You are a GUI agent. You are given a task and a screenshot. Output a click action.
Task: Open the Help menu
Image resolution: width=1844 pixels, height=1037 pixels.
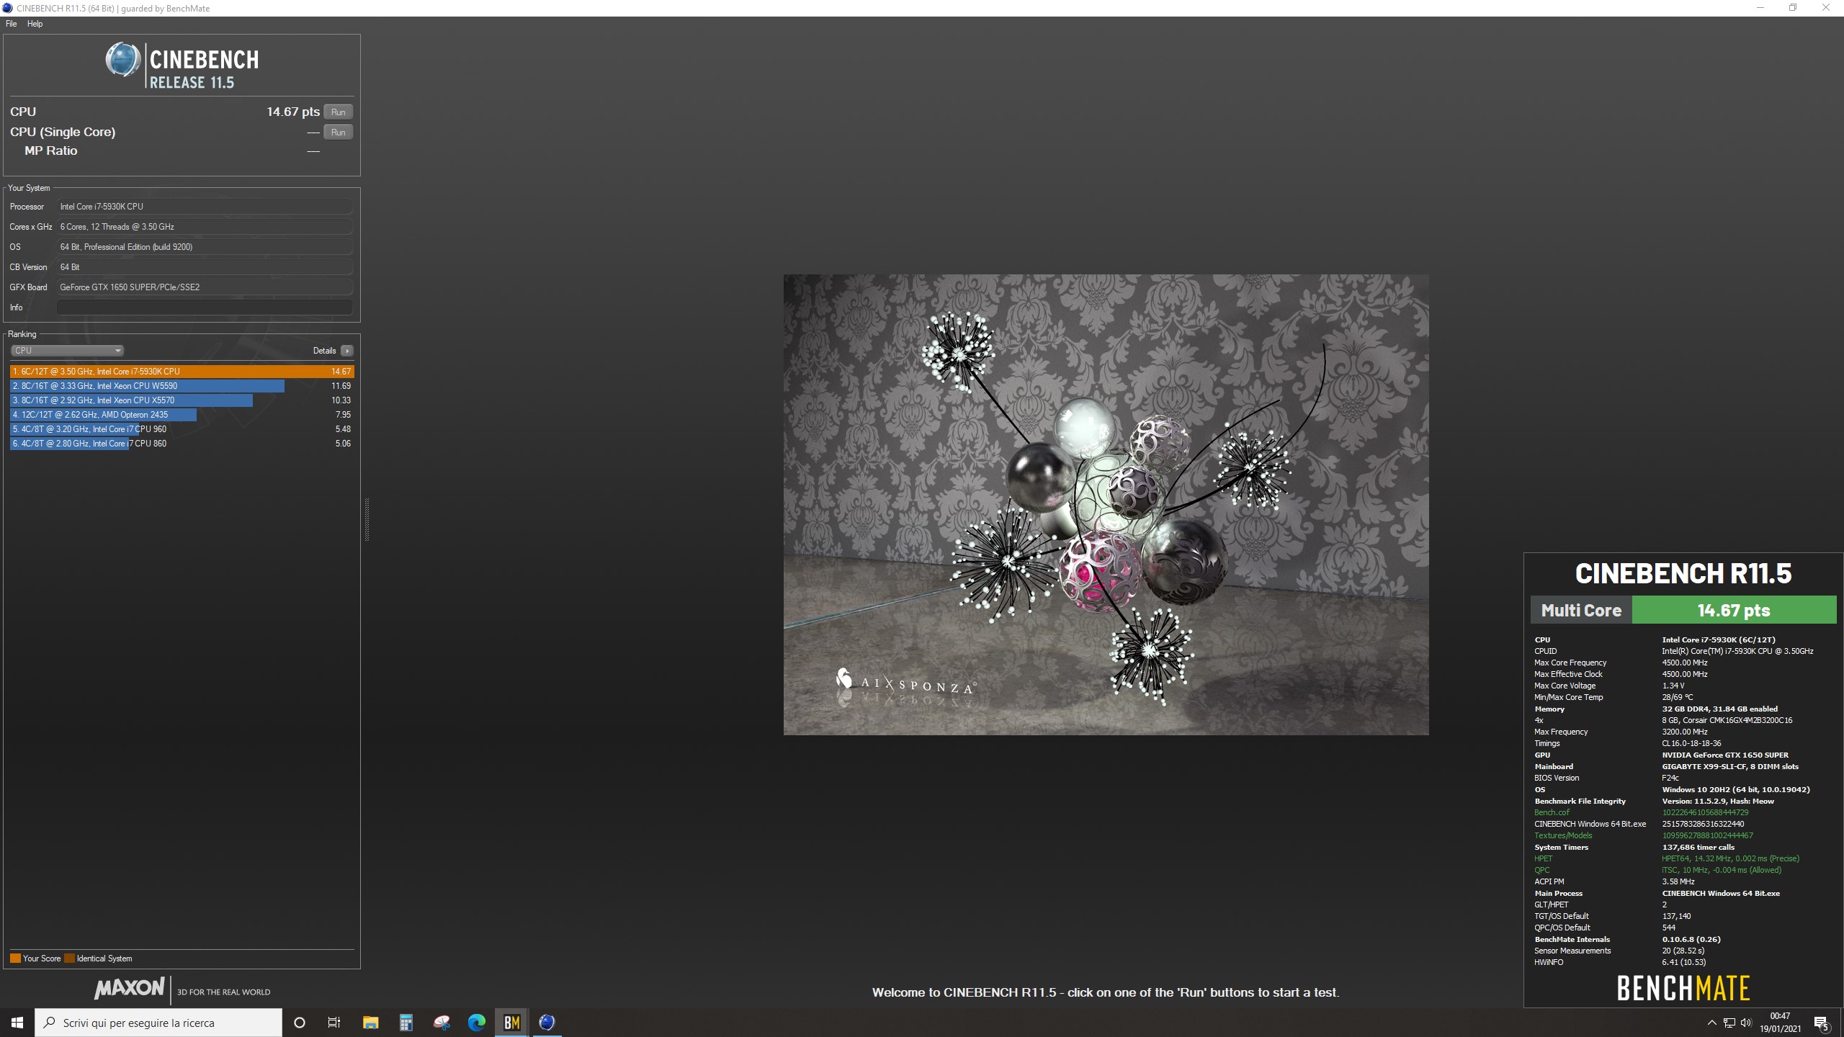tap(35, 24)
